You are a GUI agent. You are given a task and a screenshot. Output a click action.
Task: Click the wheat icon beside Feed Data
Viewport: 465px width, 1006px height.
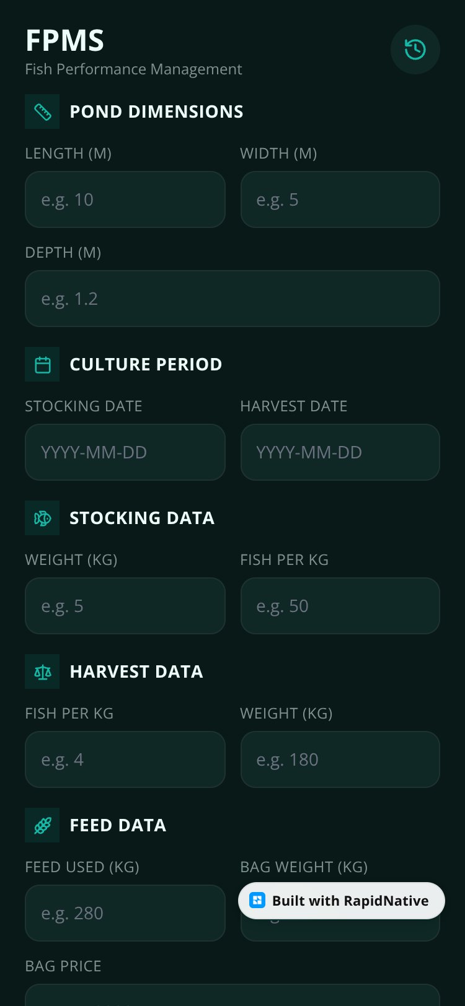click(42, 825)
